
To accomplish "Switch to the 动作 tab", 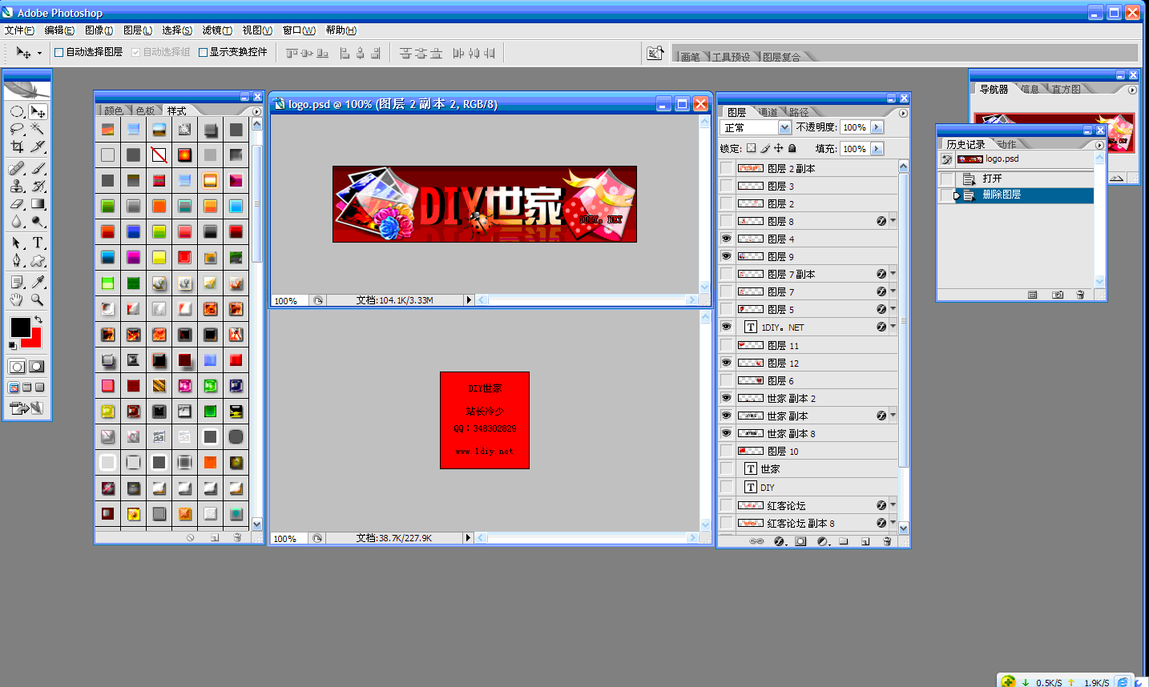I will click(x=1006, y=144).
